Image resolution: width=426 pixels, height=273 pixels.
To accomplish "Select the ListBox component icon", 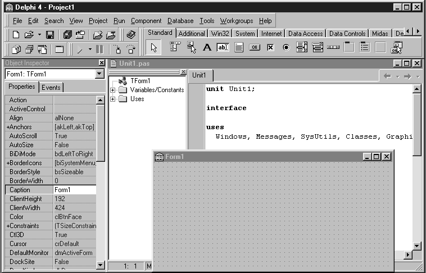I will [302, 47].
